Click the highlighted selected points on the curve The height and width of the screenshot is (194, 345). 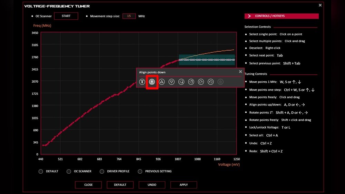point(206,60)
